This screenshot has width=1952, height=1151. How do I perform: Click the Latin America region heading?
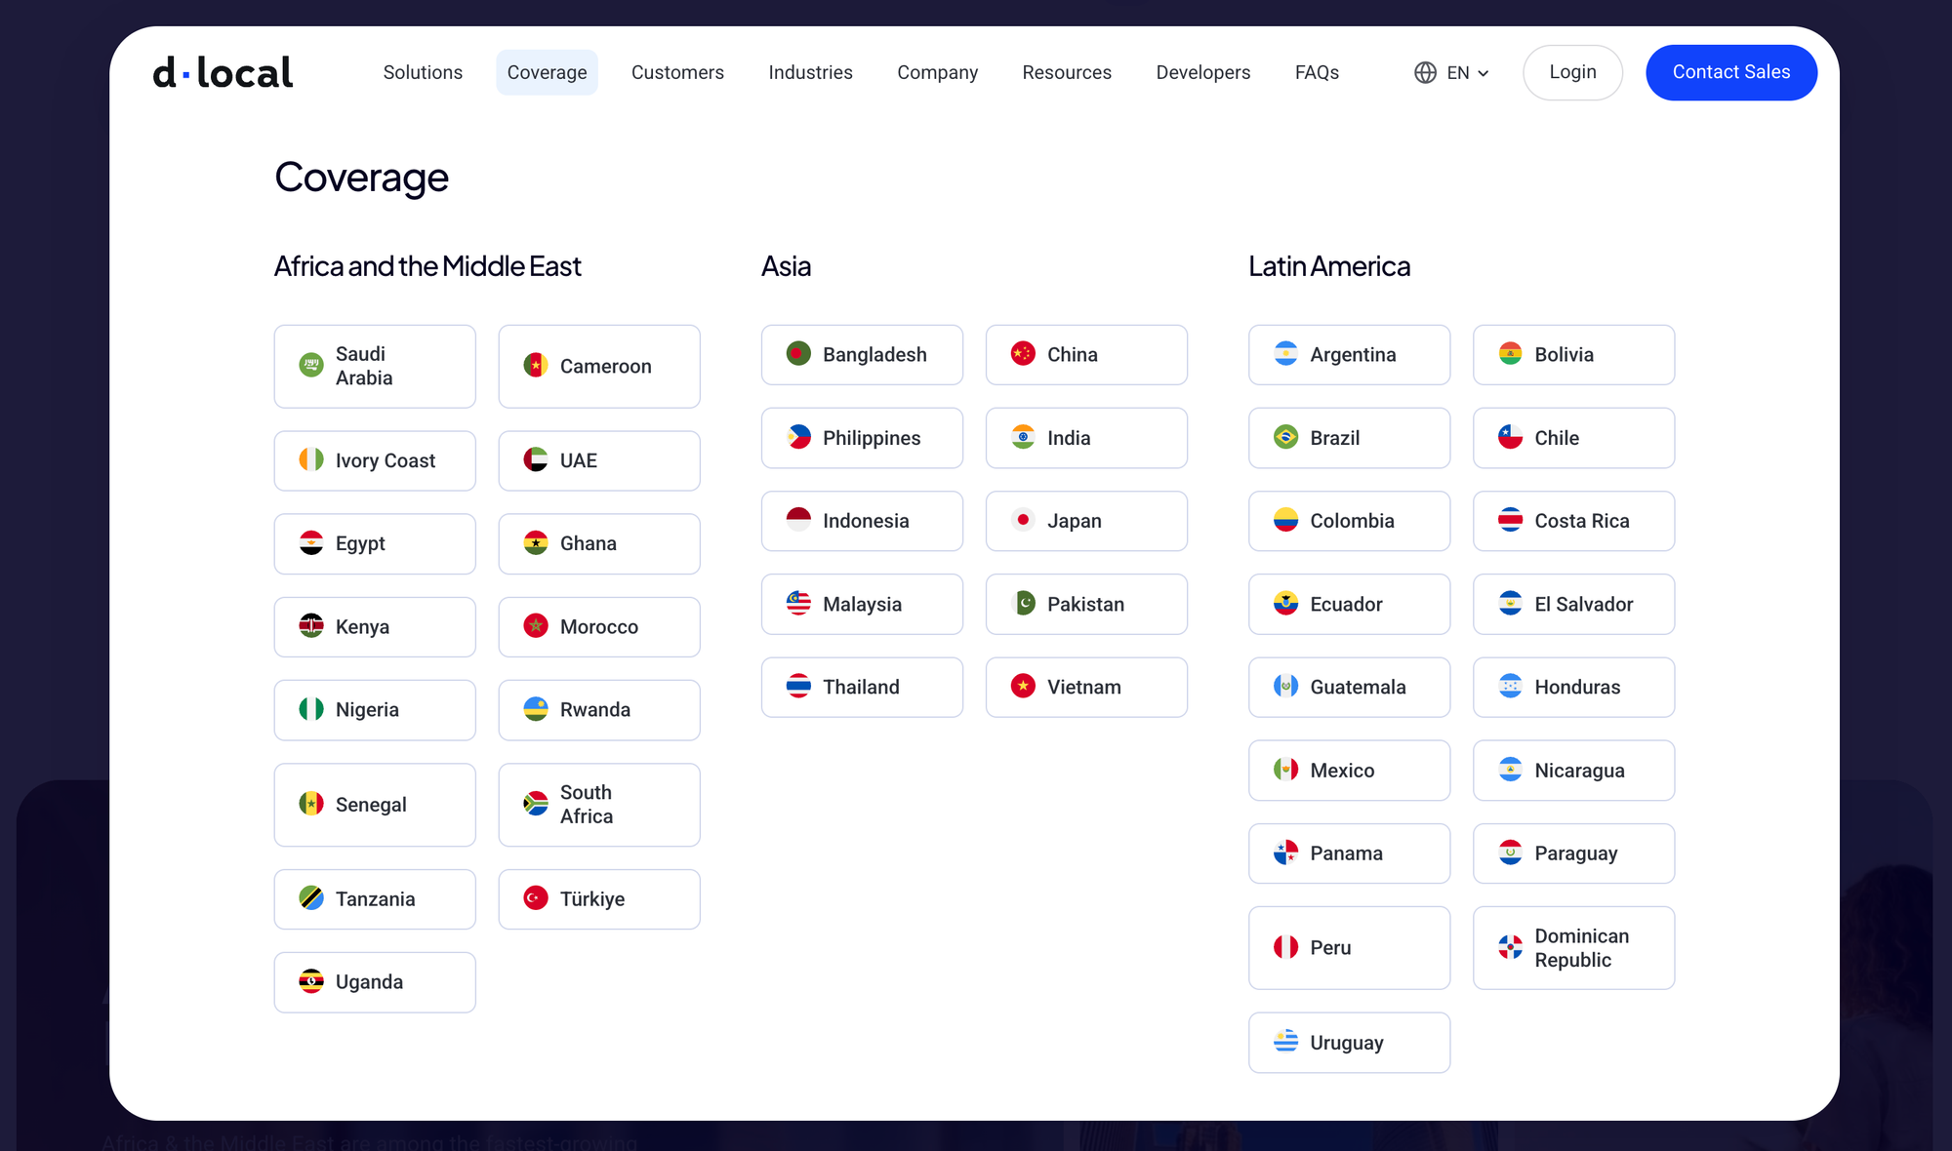tap(1329, 266)
